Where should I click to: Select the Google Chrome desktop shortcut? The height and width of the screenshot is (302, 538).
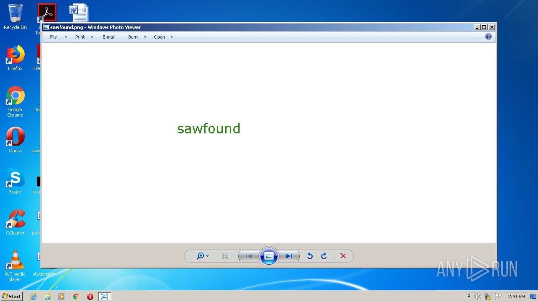tap(15, 102)
